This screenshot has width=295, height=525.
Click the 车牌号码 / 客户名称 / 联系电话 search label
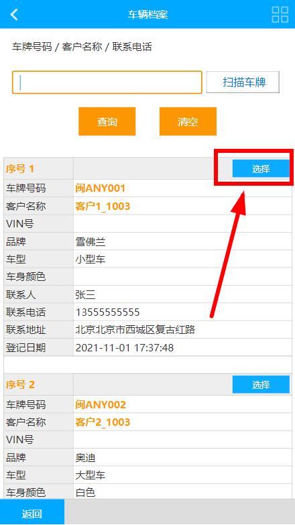82,46
